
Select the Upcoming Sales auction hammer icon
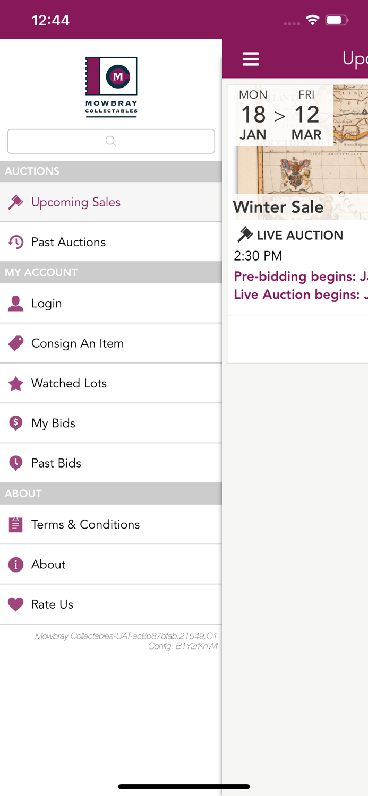click(16, 202)
